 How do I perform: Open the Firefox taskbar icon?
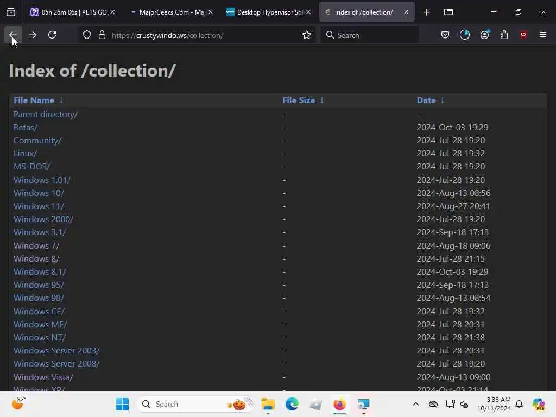click(x=340, y=404)
